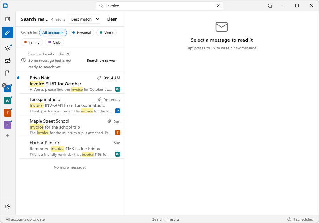319x223 pixels.
Task: Click attachment paperclip on Larkspur Studio email
Action: click(x=100, y=99)
